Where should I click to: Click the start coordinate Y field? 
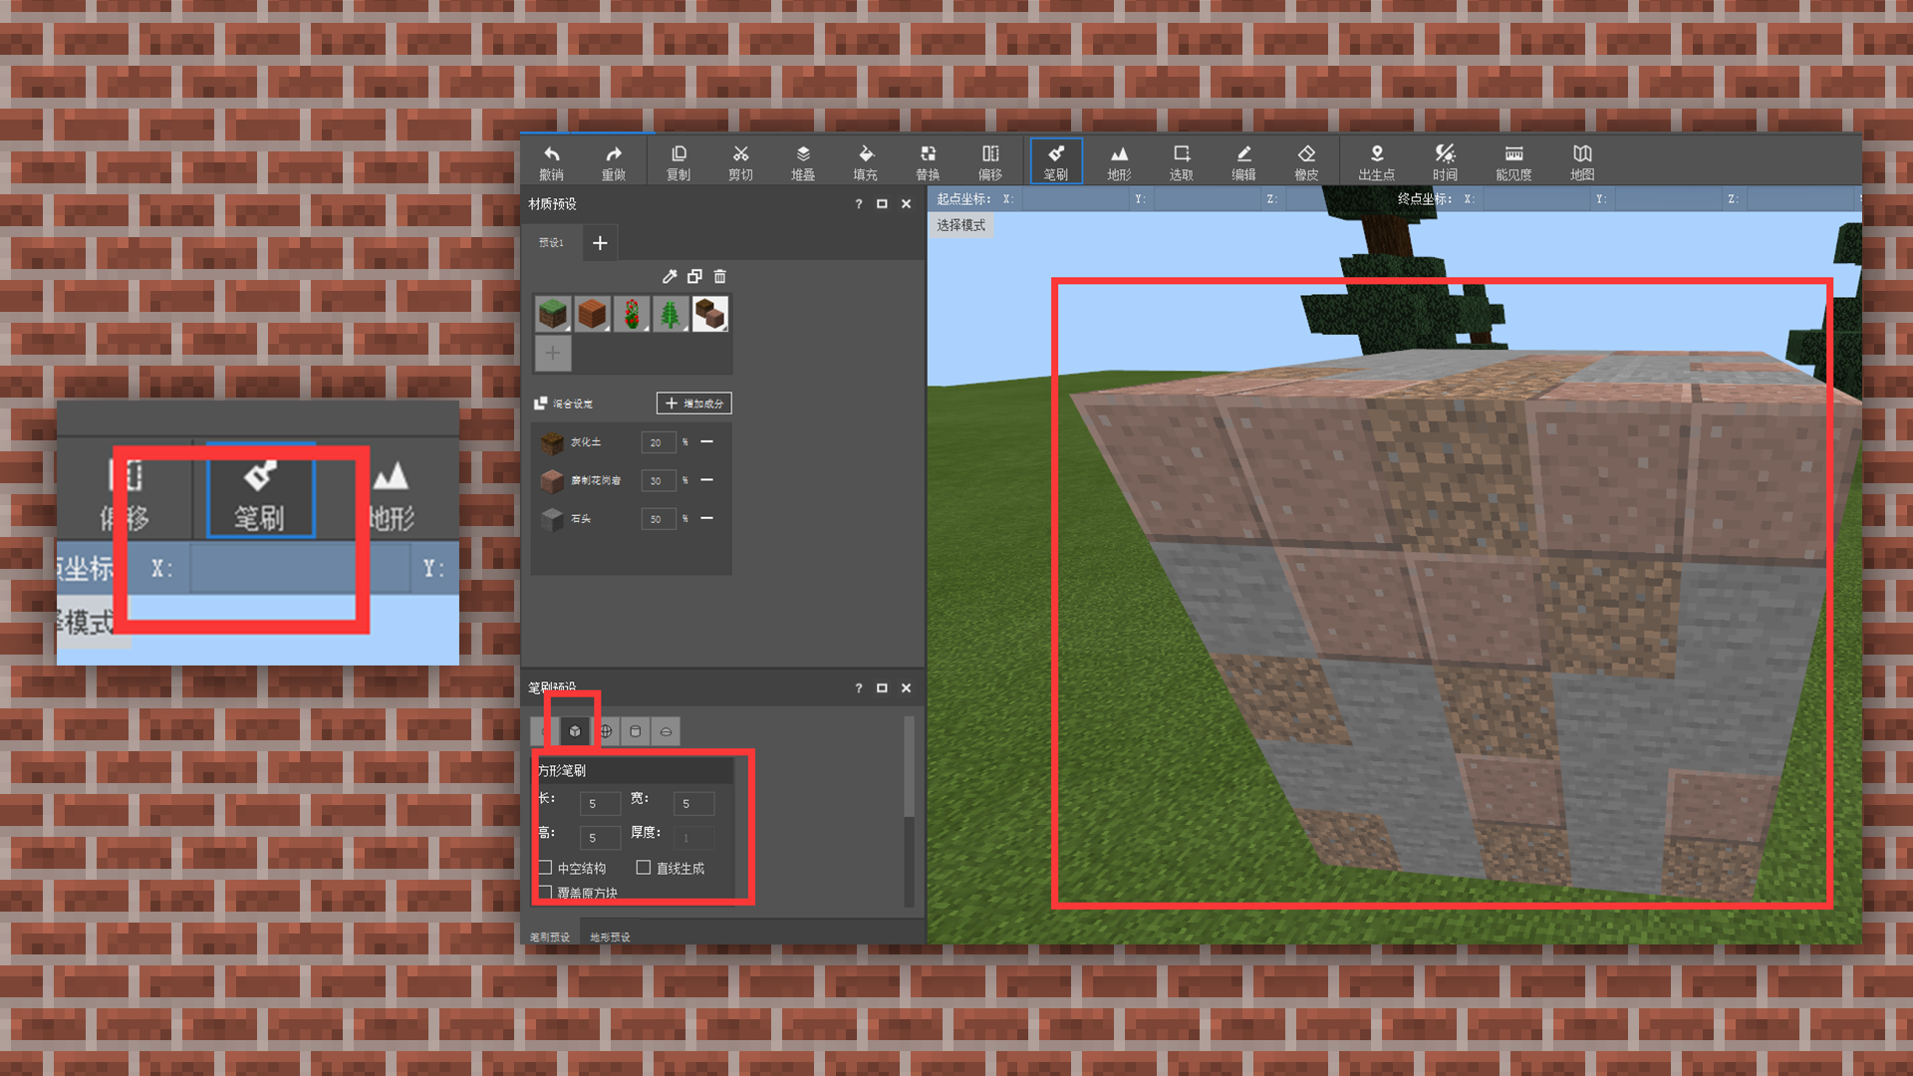(x=1207, y=199)
